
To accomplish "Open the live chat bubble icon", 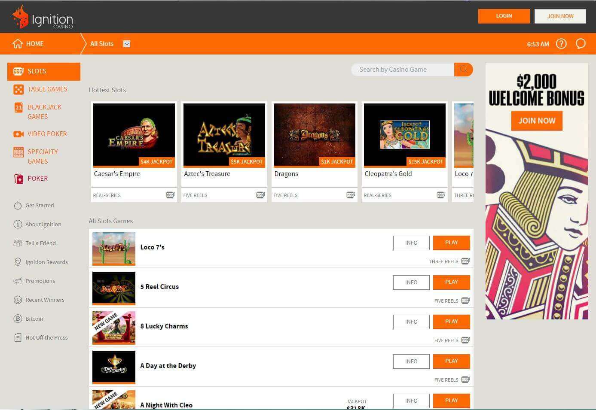I will click(x=581, y=44).
